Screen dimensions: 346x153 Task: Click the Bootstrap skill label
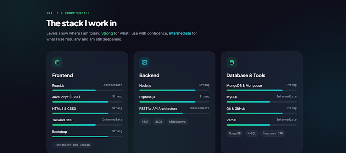[x=59, y=132]
